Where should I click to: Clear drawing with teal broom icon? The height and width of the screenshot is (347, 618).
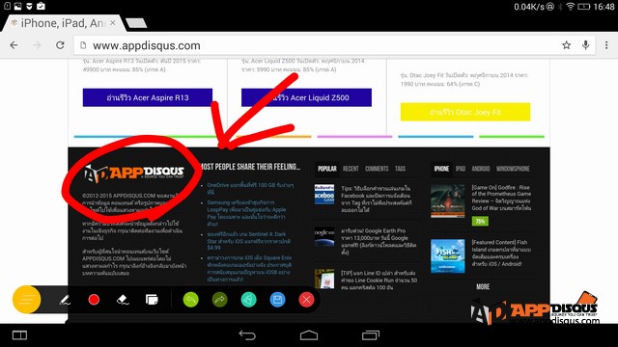click(x=248, y=300)
